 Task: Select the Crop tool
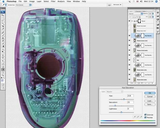point(3,26)
